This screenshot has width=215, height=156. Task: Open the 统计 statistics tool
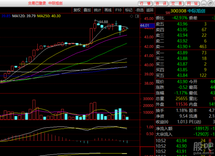coord(98,10)
